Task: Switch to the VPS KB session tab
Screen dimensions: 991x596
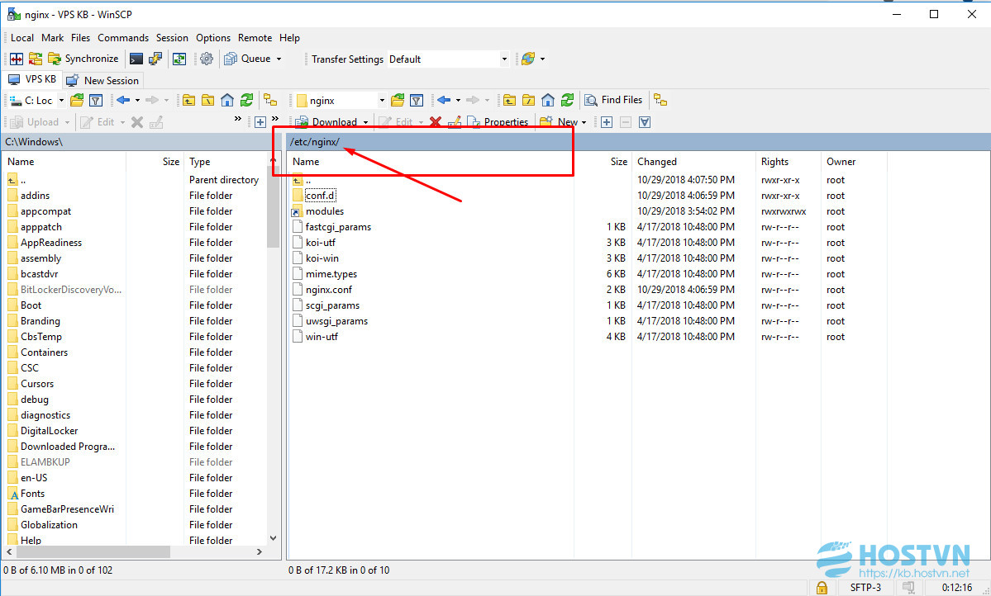Action: pos(32,79)
